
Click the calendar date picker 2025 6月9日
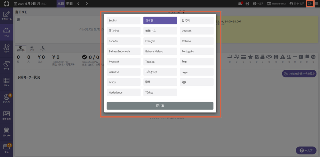coord(30,4)
